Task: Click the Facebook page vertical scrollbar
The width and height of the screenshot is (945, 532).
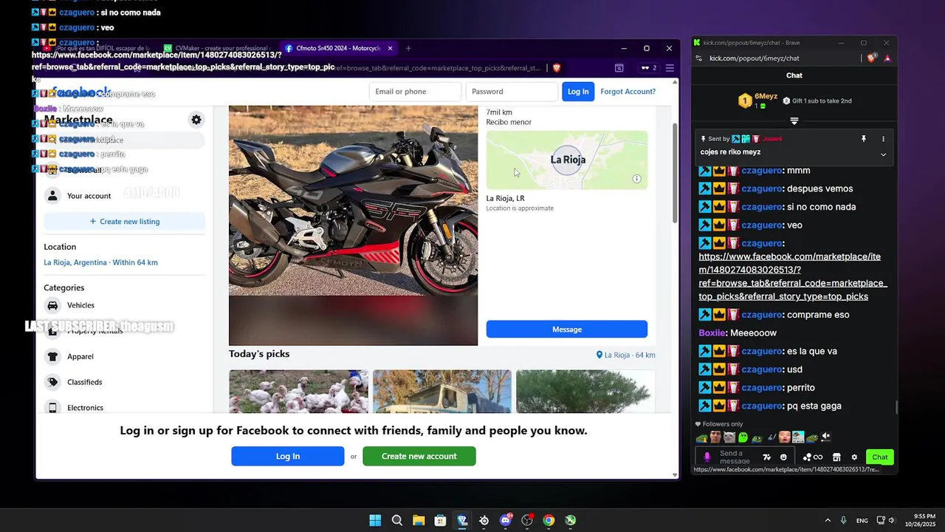Action: pos(675,174)
